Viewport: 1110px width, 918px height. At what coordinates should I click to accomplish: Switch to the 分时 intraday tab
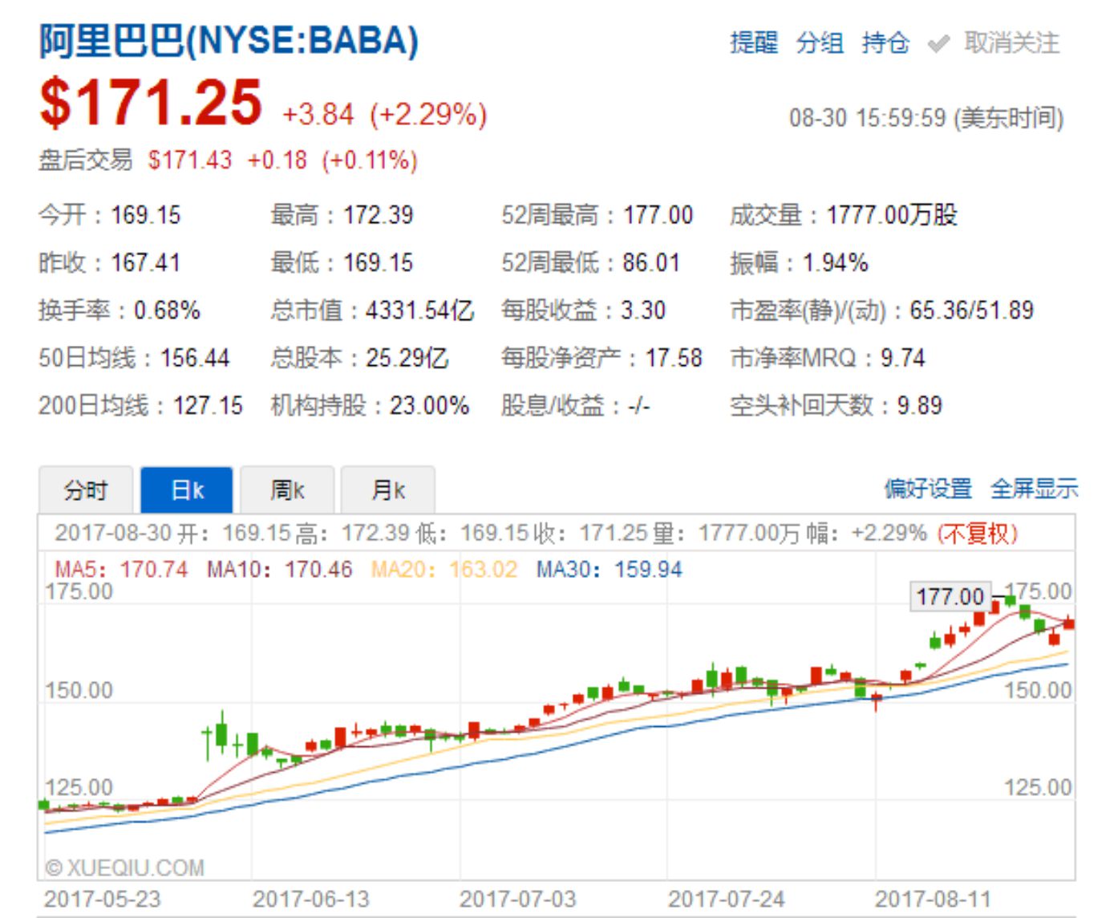click(x=86, y=489)
